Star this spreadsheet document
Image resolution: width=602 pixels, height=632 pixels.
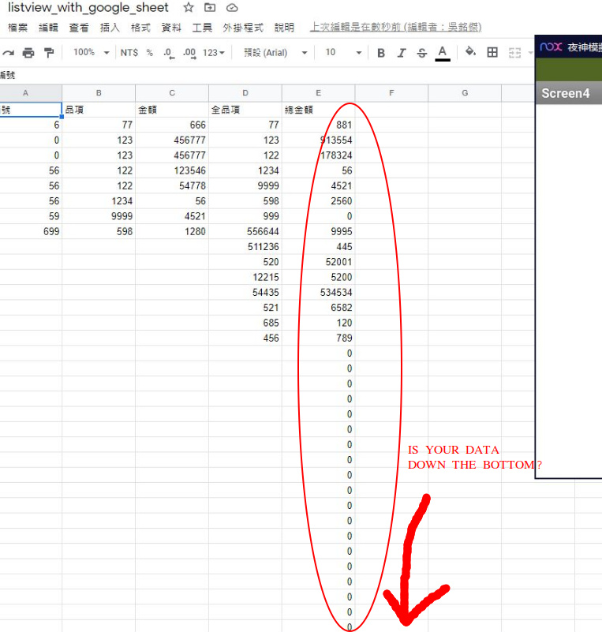[x=189, y=8]
